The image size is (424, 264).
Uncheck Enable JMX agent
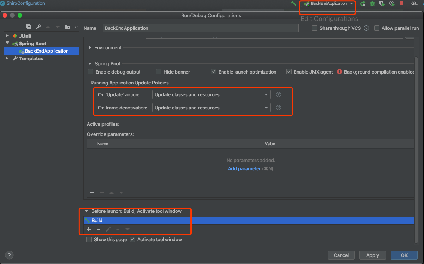pos(289,72)
